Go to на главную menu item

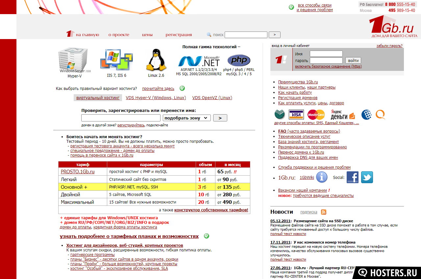pyautogui.click(x=87, y=35)
